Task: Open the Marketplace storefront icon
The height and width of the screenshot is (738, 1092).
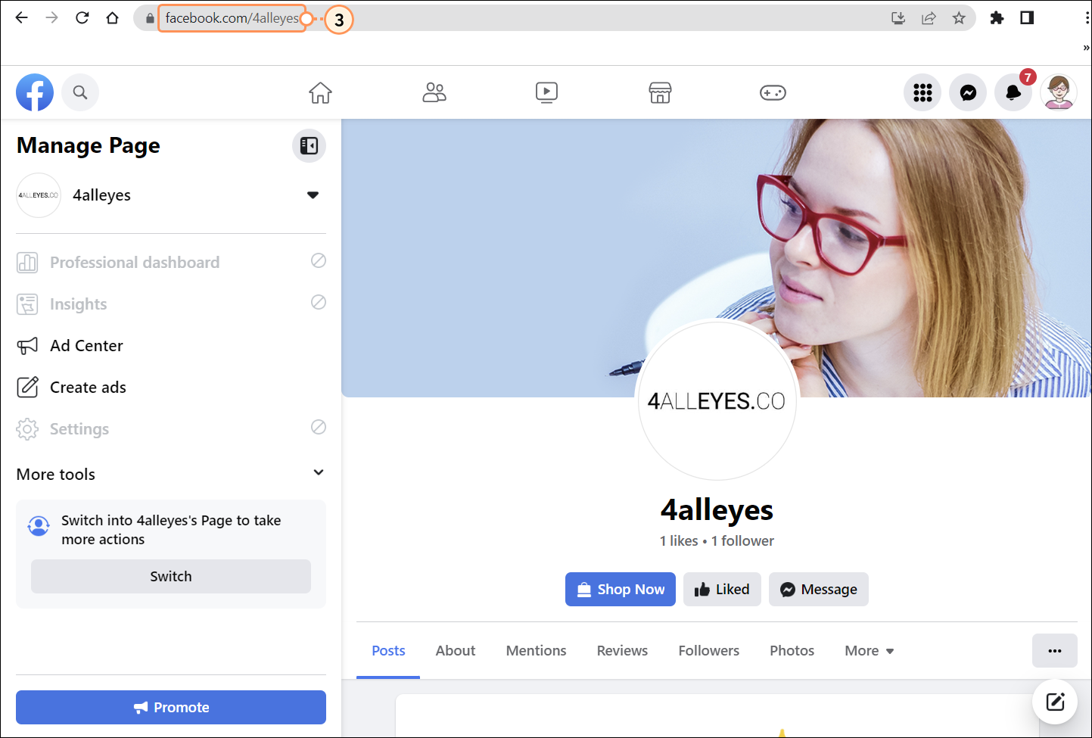Action: [660, 92]
